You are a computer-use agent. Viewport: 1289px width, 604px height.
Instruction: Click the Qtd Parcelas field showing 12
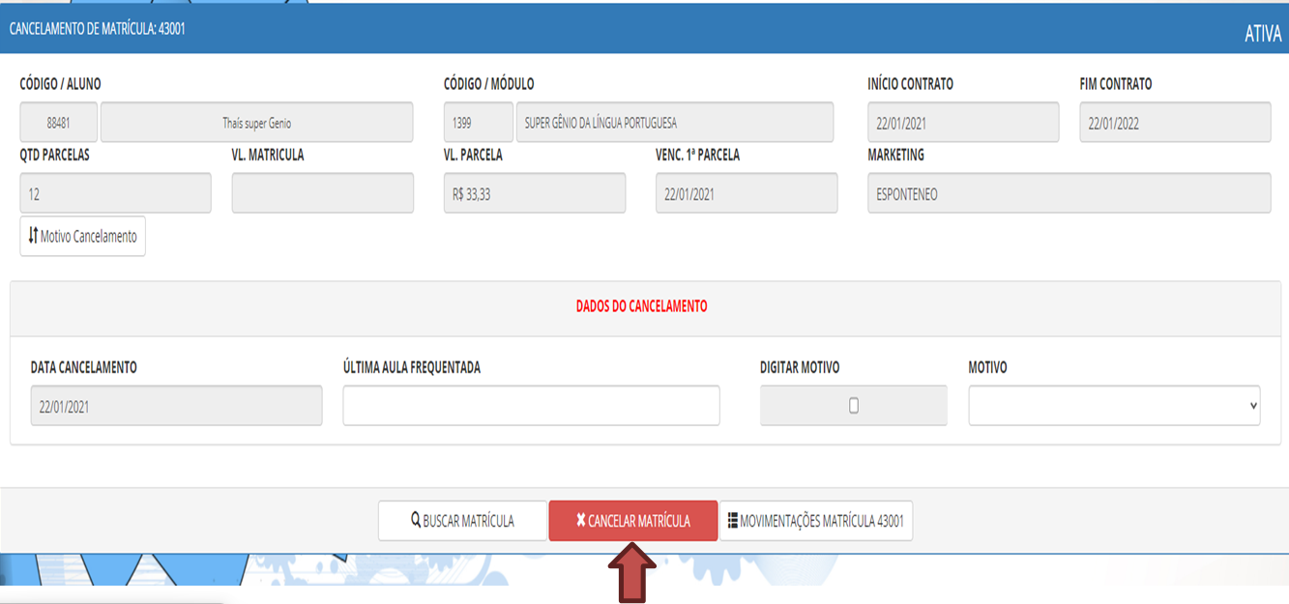point(115,193)
